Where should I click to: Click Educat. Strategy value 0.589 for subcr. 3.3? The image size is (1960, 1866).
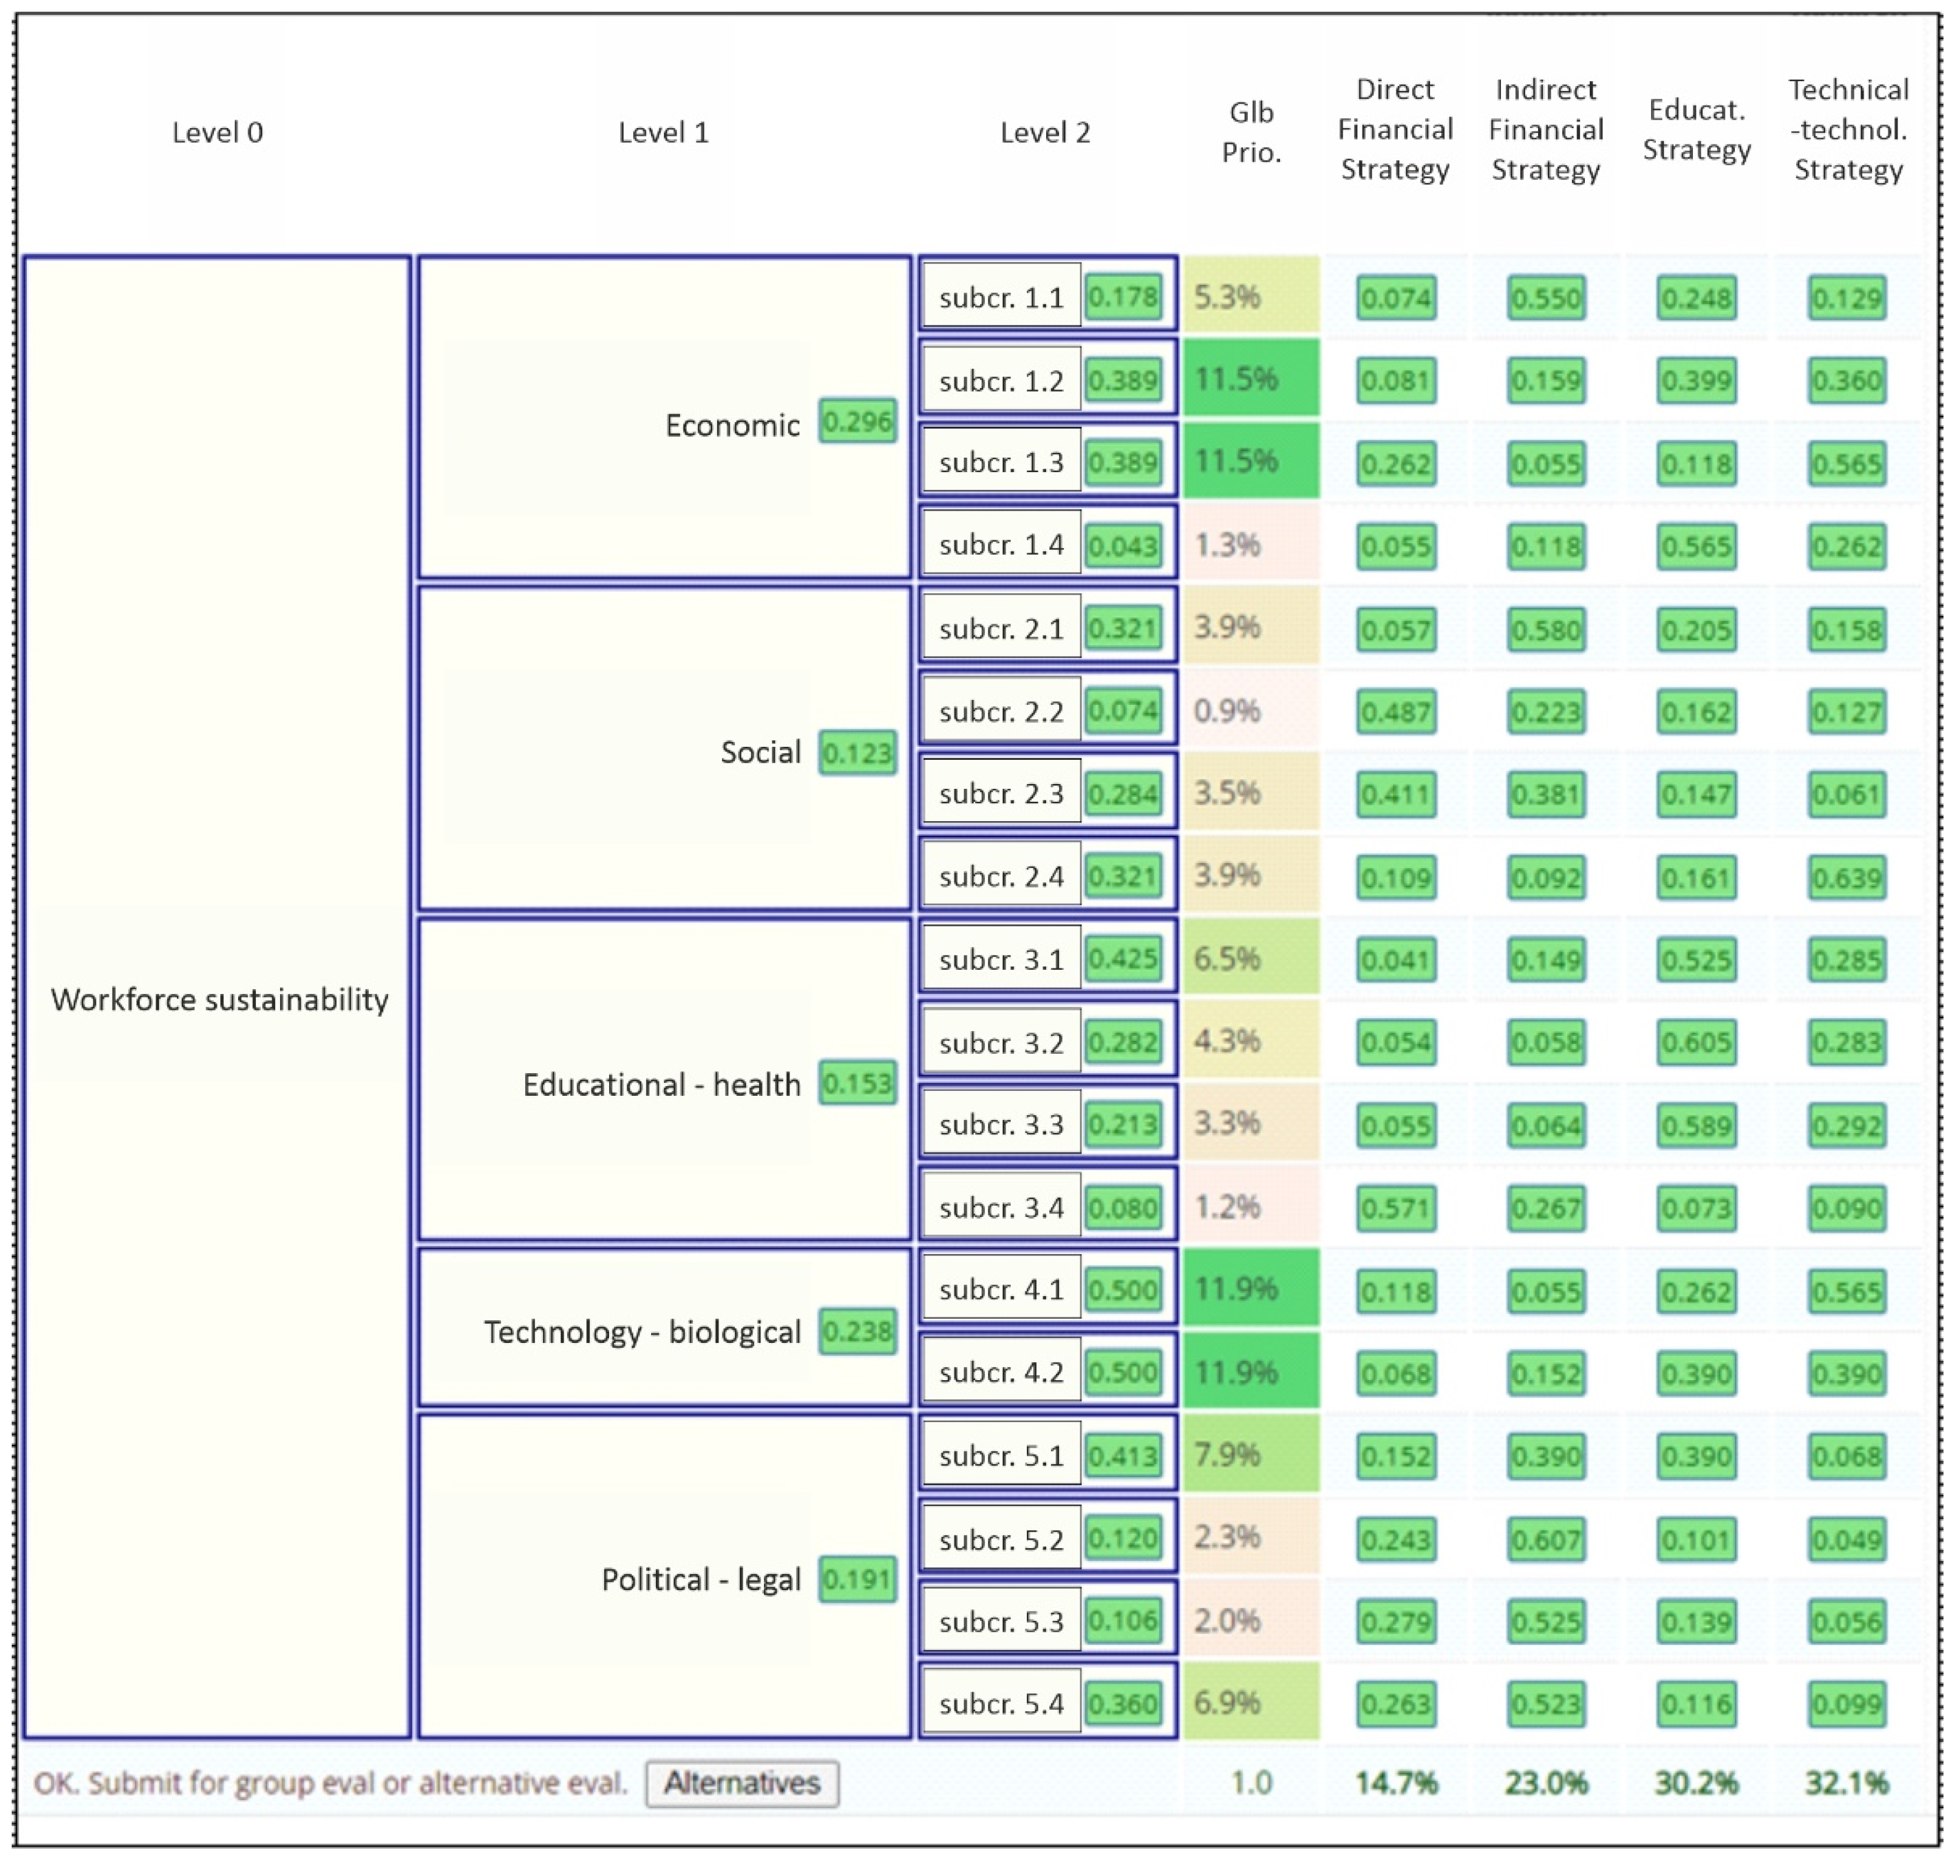point(1696,1125)
